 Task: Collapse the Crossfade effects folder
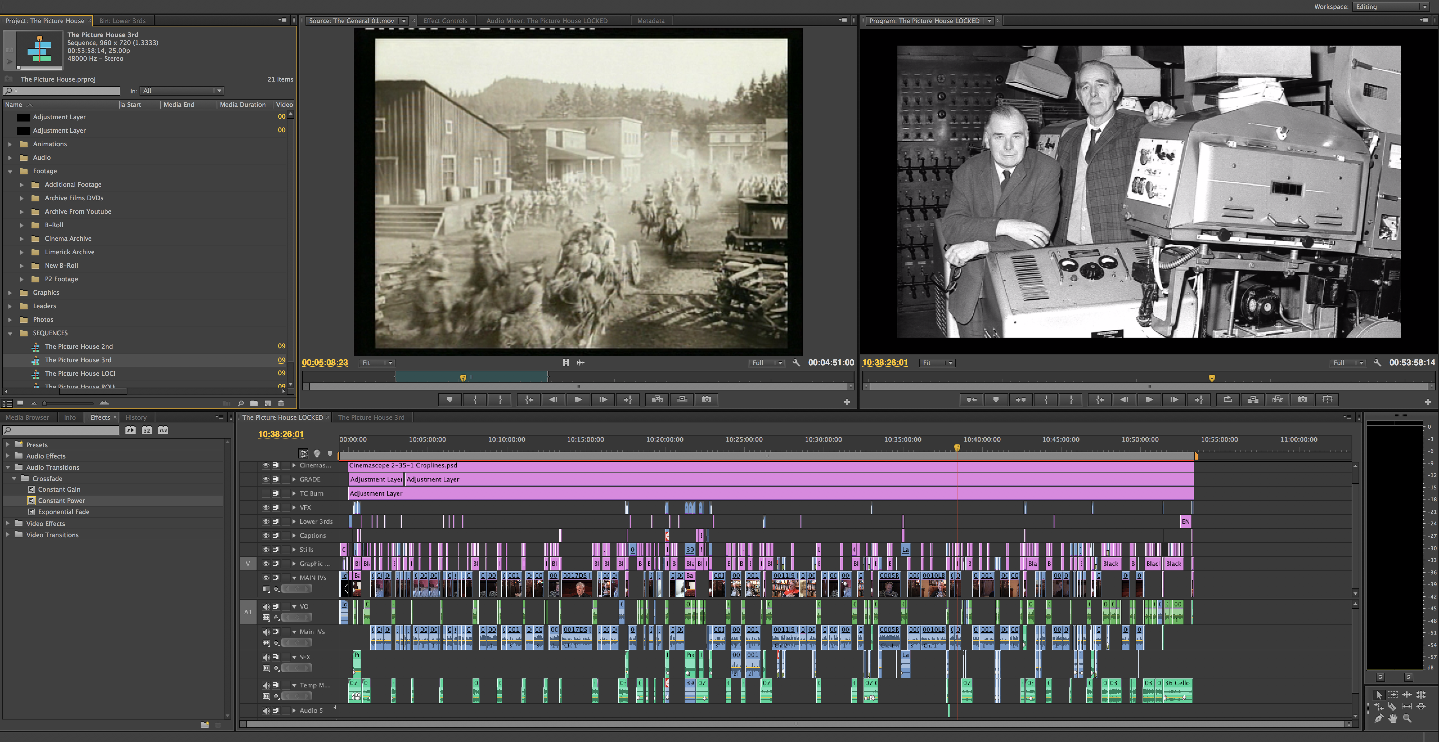click(x=15, y=478)
